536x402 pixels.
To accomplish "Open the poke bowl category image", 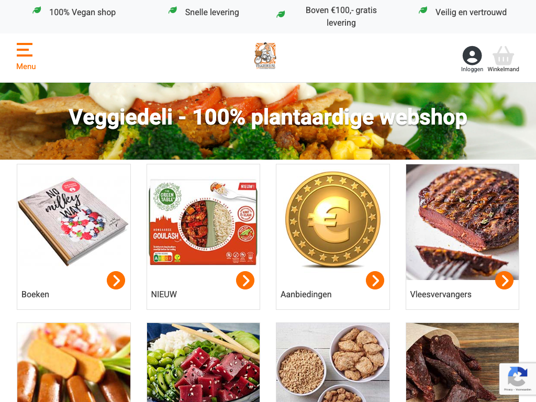I will tap(203, 362).
